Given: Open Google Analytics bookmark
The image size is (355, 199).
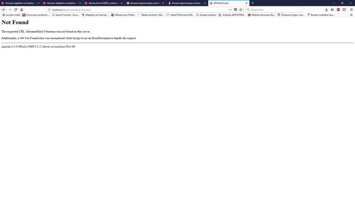Looking at the screenshot, I should tap(206, 15).
